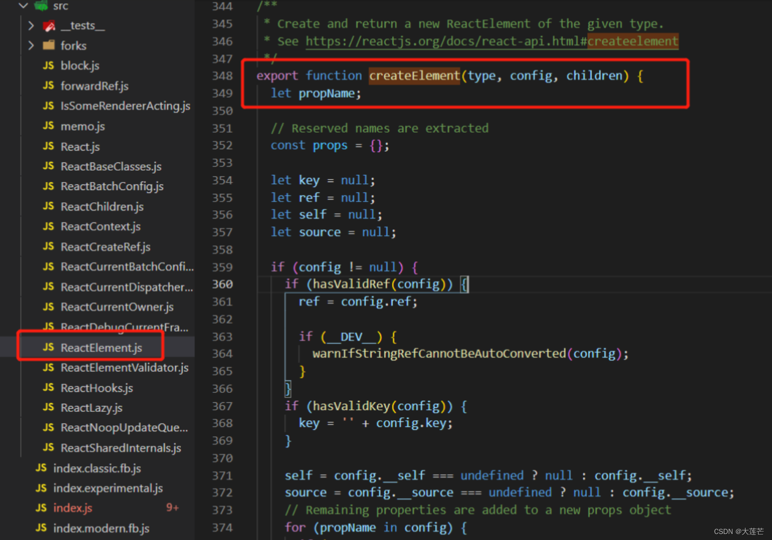Image resolution: width=772 pixels, height=540 pixels.
Task: Click the JS icon beside React.js
Action: click(x=48, y=146)
